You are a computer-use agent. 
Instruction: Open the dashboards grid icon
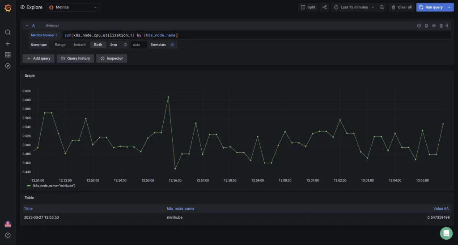[x=8, y=55]
